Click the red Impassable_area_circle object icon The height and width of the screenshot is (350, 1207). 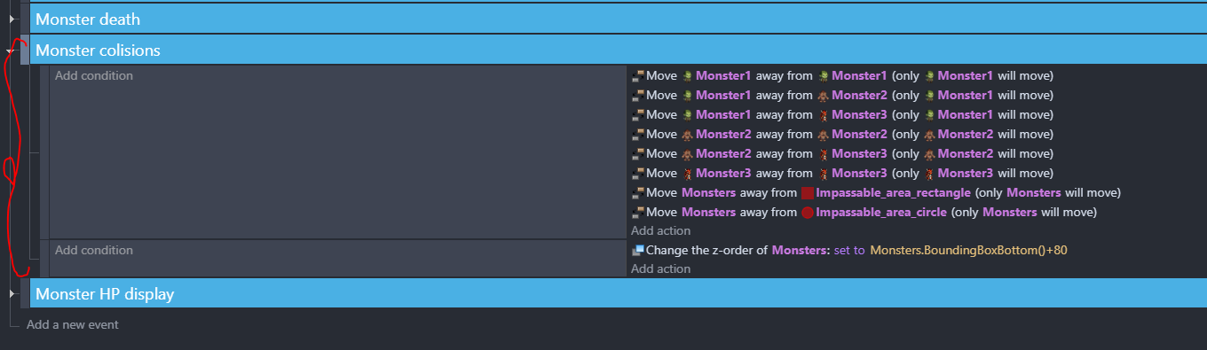point(808,213)
